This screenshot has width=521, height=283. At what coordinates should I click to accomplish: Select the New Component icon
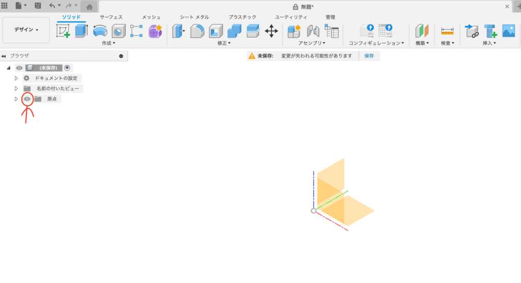(294, 31)
